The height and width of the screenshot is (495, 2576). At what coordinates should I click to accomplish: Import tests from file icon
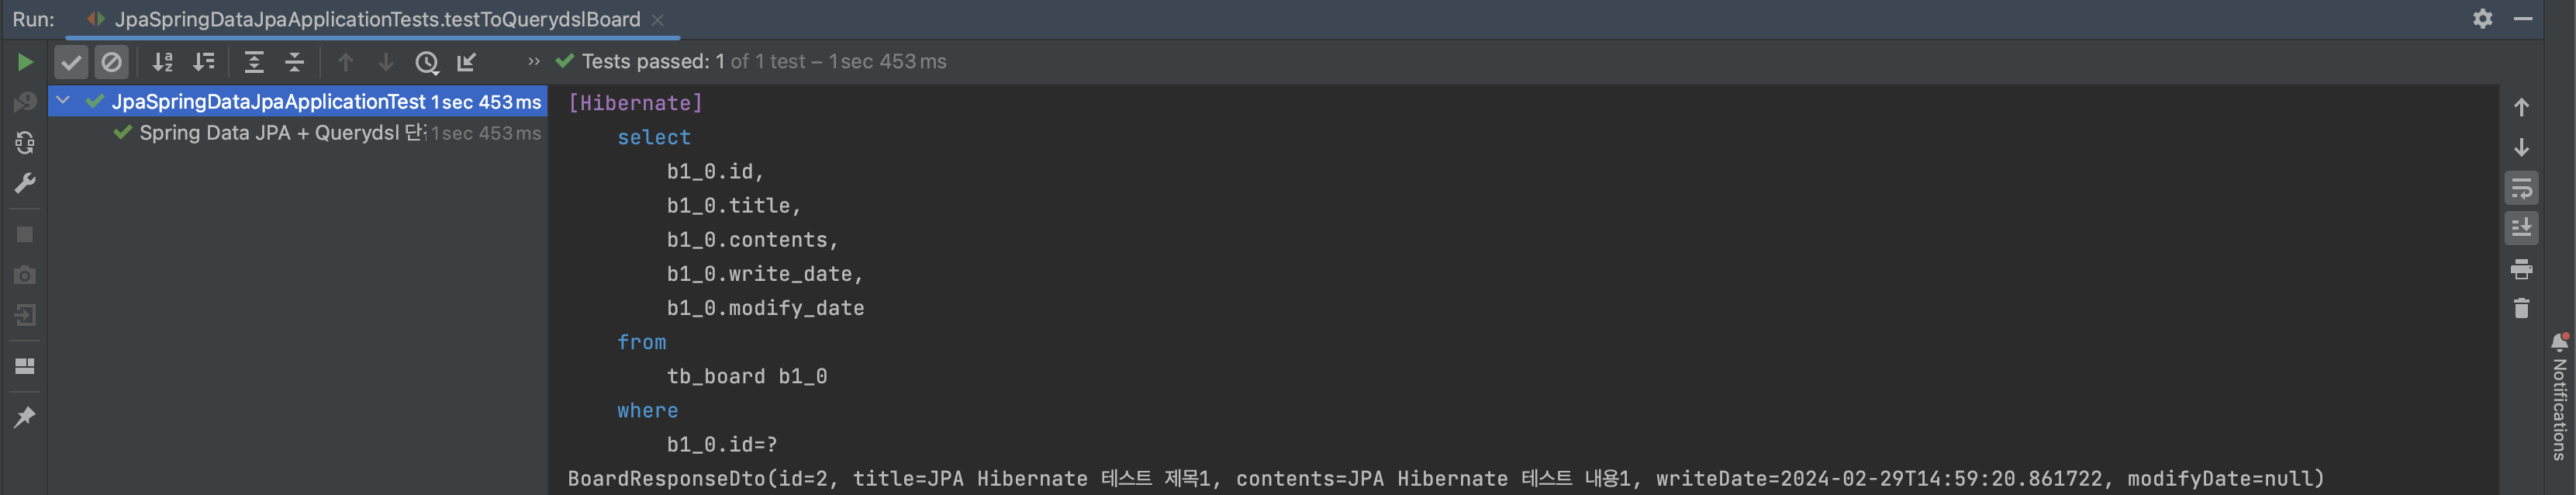467,62
